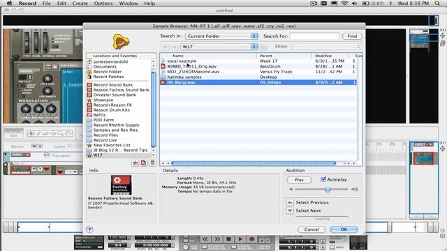447x251 pixels.
Task: Click the OK button
Action: coord(344,229)
